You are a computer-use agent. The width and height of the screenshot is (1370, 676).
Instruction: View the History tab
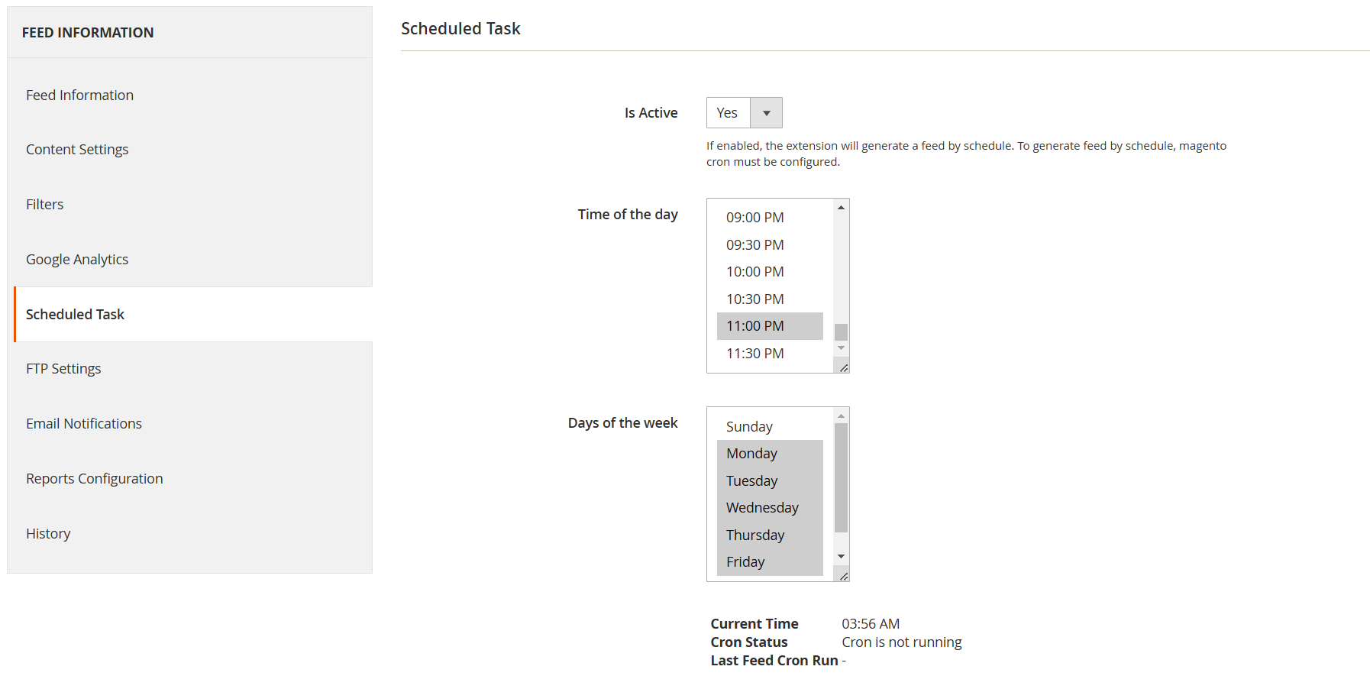48,534
